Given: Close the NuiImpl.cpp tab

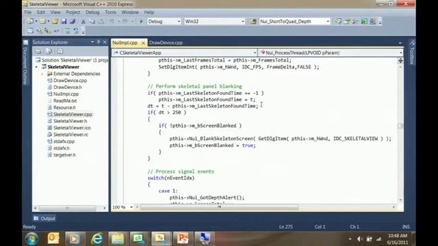Looking at the screenshot, I should 143,42.
